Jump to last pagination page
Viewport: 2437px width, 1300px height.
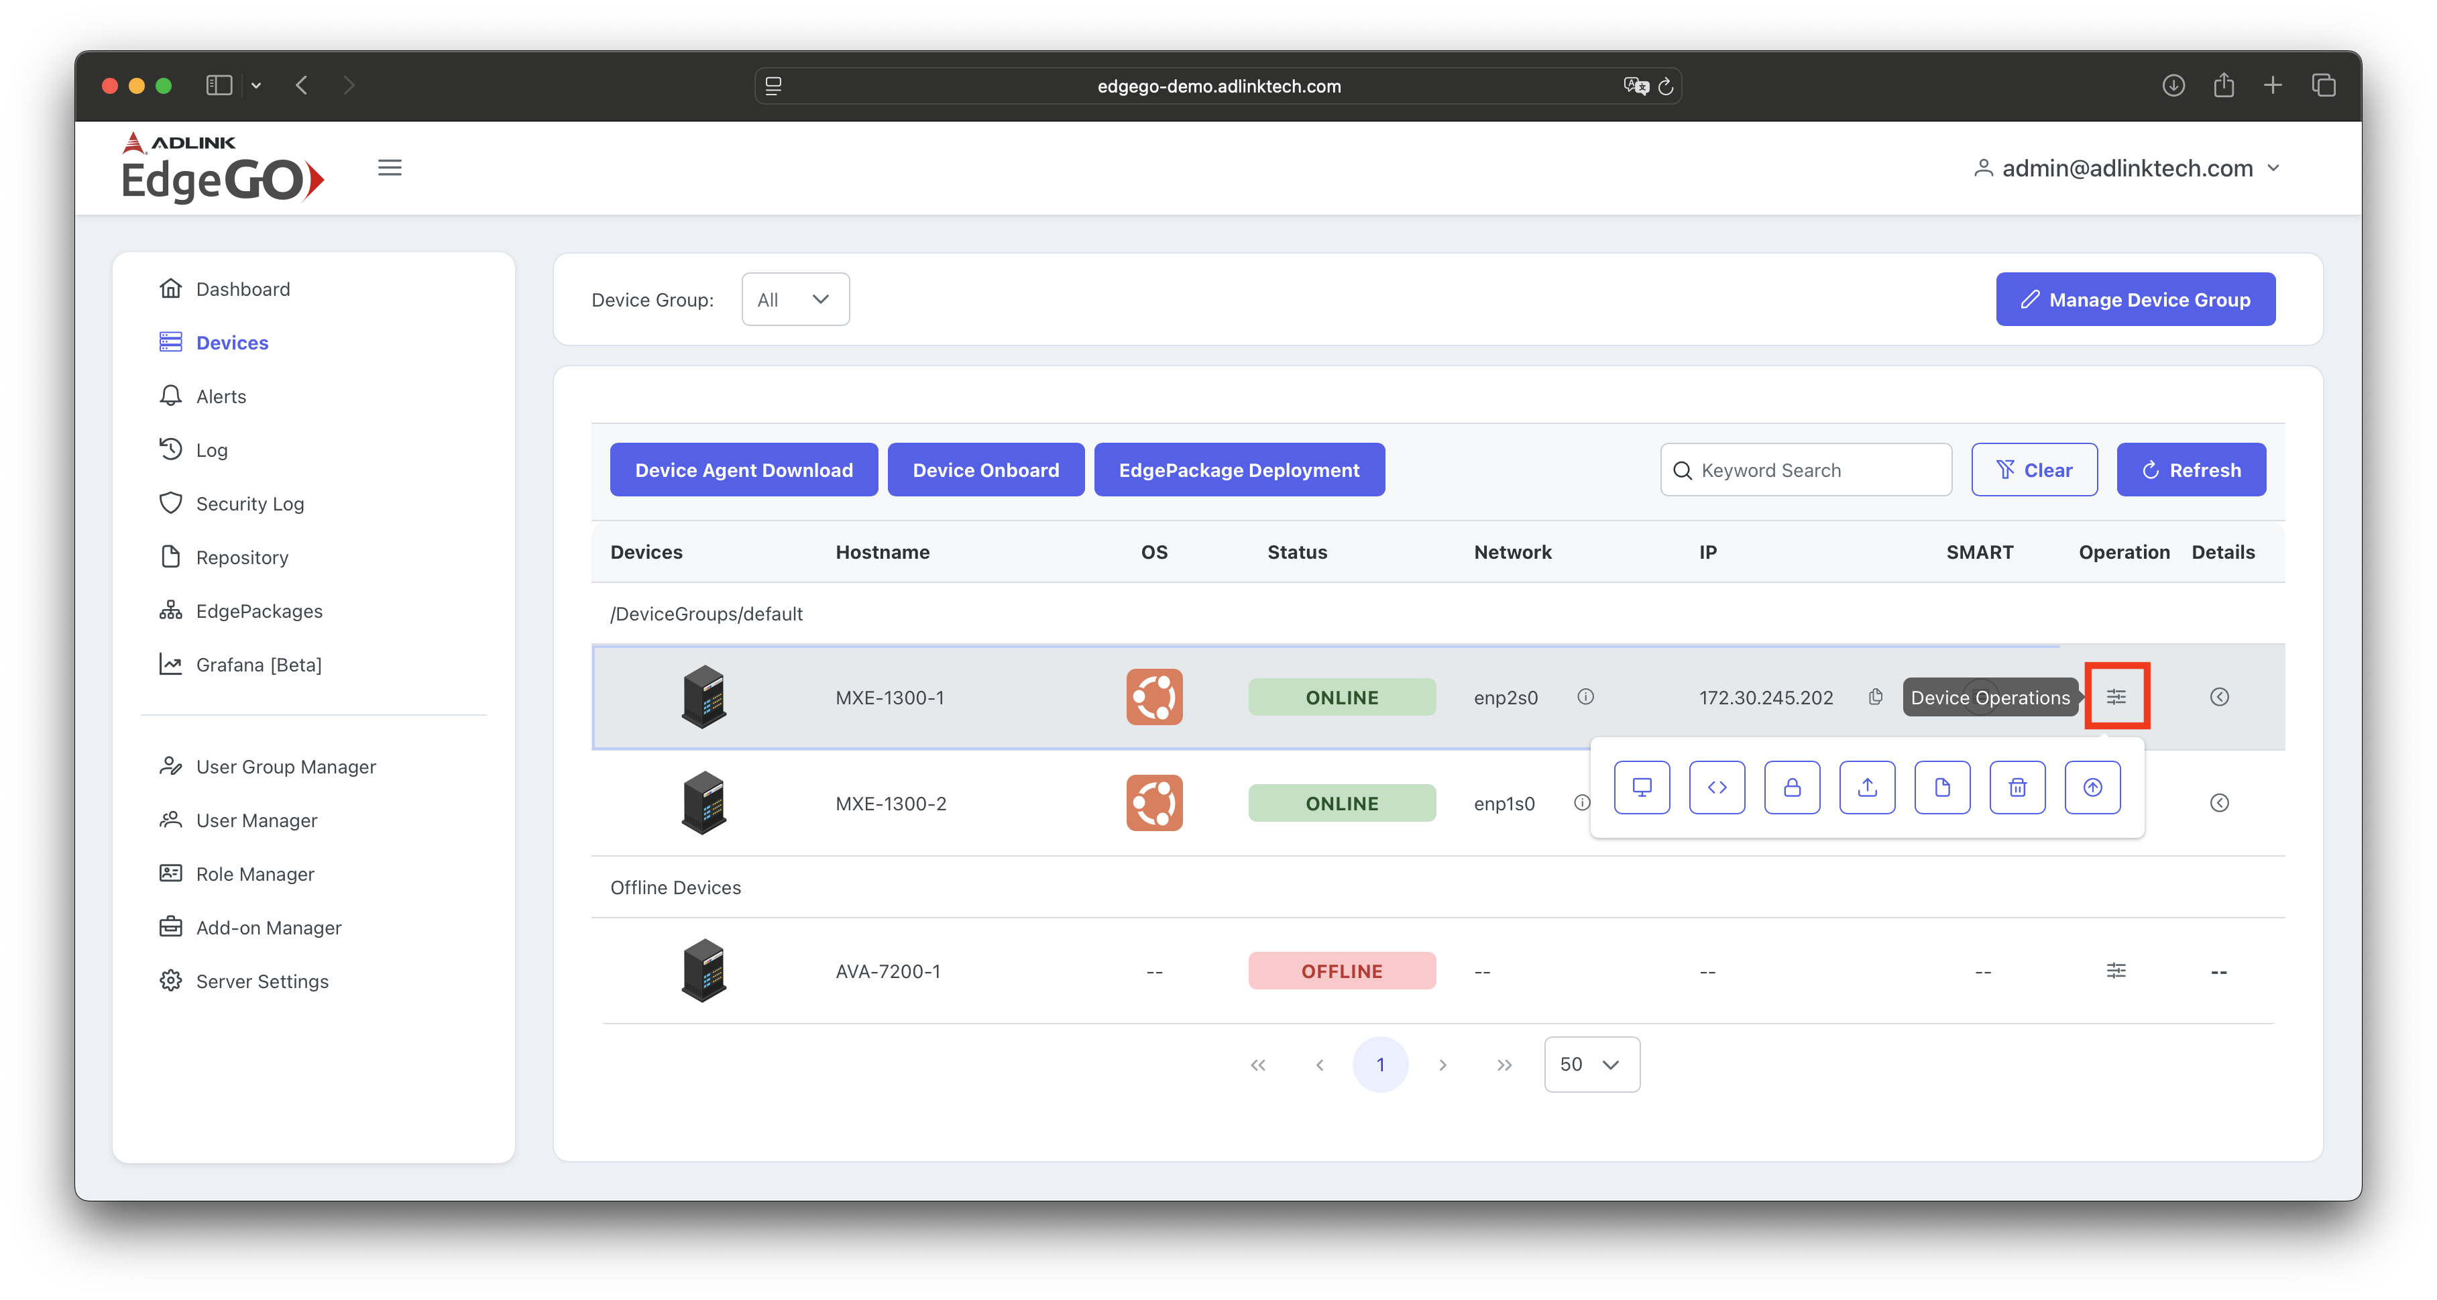1504,1065
